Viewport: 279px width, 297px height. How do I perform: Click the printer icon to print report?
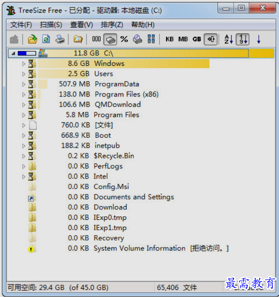coord(60,39)
